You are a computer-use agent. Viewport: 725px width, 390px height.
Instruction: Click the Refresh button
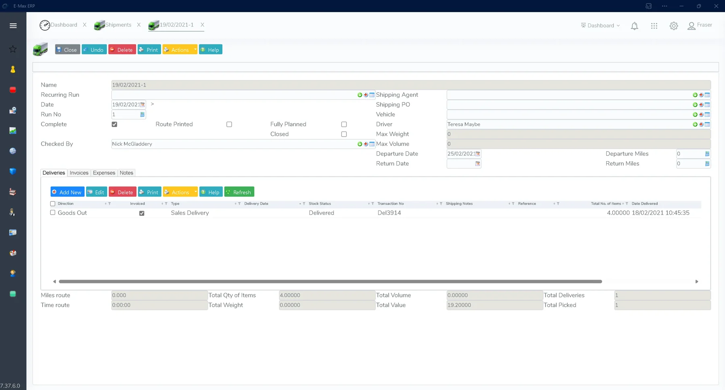[239, 192]
